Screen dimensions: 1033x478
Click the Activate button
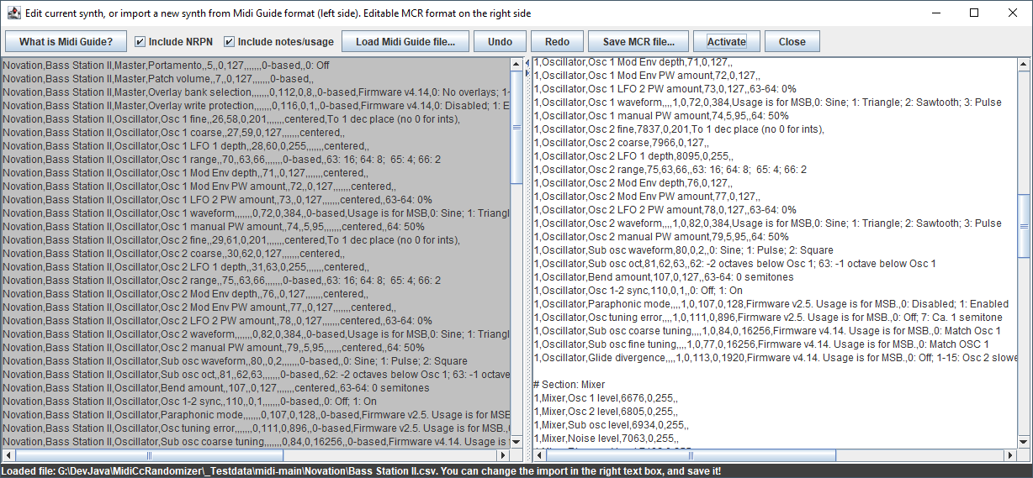[726, 41]
